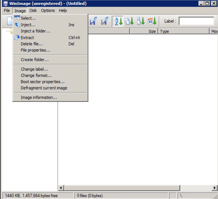This screenshot has width=218, height=199.
Task: Close the WinImage window
Action: point(214,3)
